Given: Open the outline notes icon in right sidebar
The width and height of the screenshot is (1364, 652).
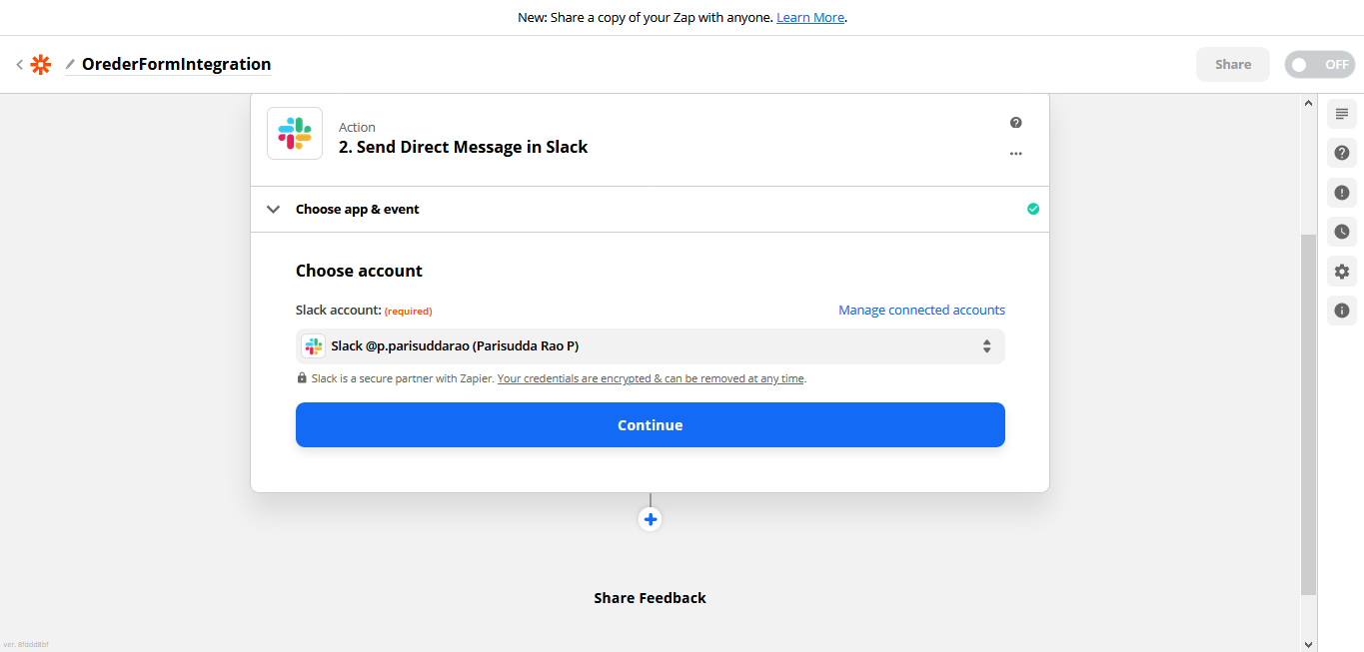Looking at the screenshot, I should pos(1341,114).
